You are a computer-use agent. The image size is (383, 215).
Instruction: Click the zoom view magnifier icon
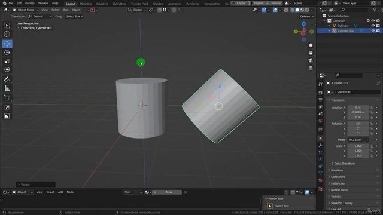click(311, 45)
